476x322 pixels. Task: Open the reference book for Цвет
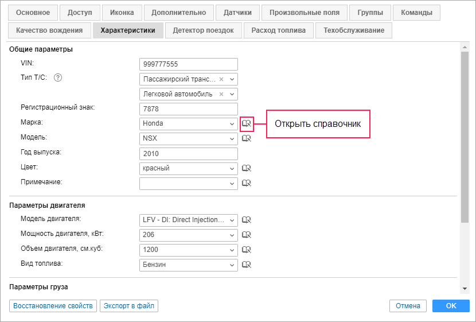(247, 168)
